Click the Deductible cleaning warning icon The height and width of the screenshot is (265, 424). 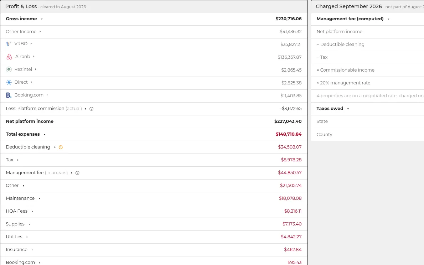(61, 147)
